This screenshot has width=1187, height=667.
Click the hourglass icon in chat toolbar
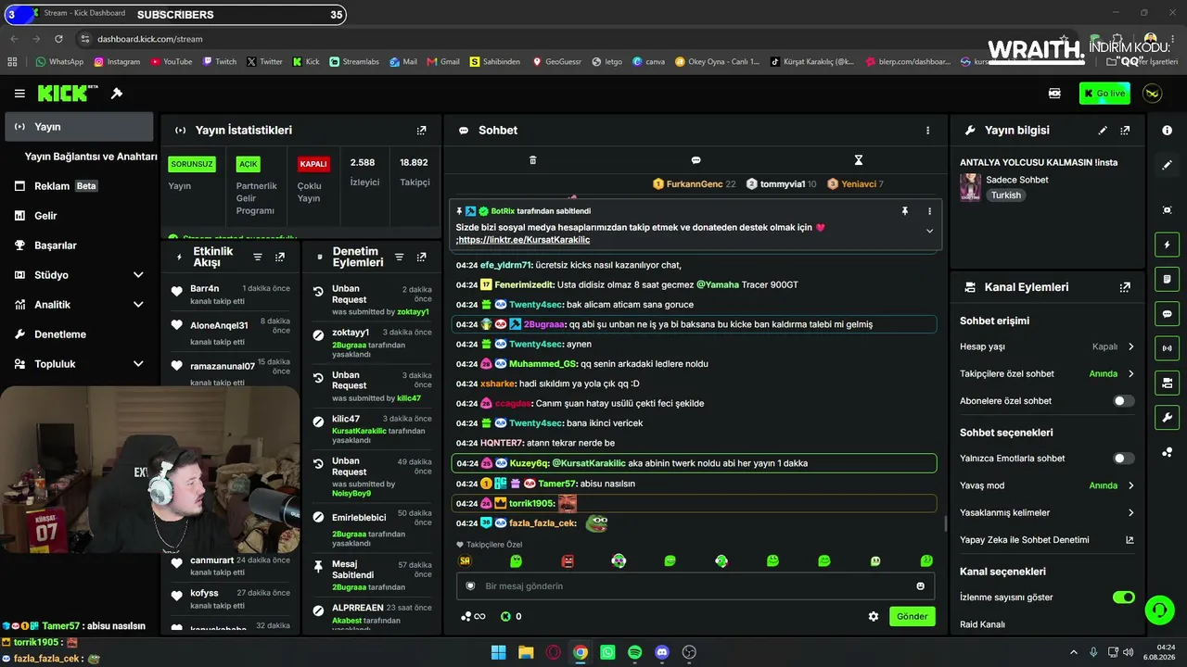(859, 160)
